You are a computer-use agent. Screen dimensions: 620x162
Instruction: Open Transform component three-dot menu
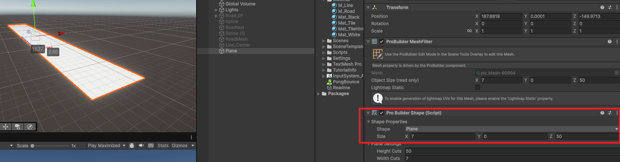[x=617, y=7]
